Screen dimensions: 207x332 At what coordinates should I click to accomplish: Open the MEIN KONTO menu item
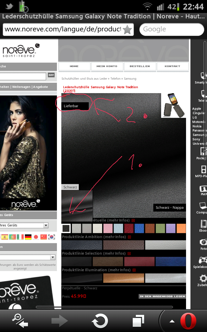107,66
